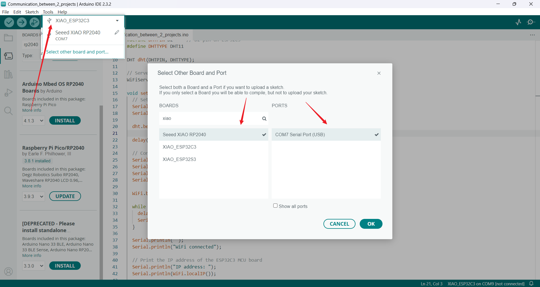
Task: Click the edit pencil next to Seeed XIAO RP2040
Action: (x=117, y=32)
